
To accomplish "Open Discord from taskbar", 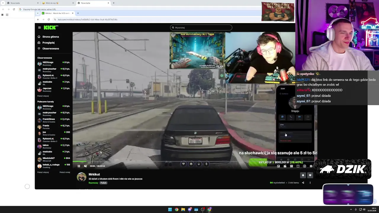I will [189, 209].
